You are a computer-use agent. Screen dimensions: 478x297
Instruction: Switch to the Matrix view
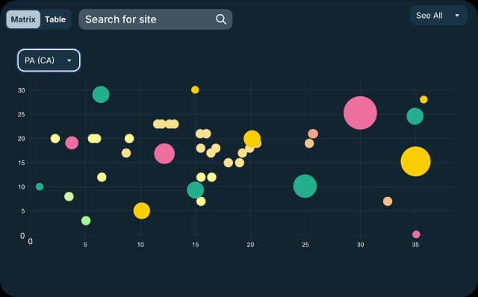point(23,19)
